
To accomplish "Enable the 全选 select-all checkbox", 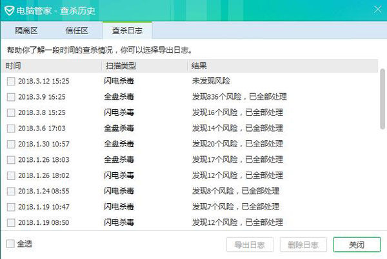I will 10,244.
